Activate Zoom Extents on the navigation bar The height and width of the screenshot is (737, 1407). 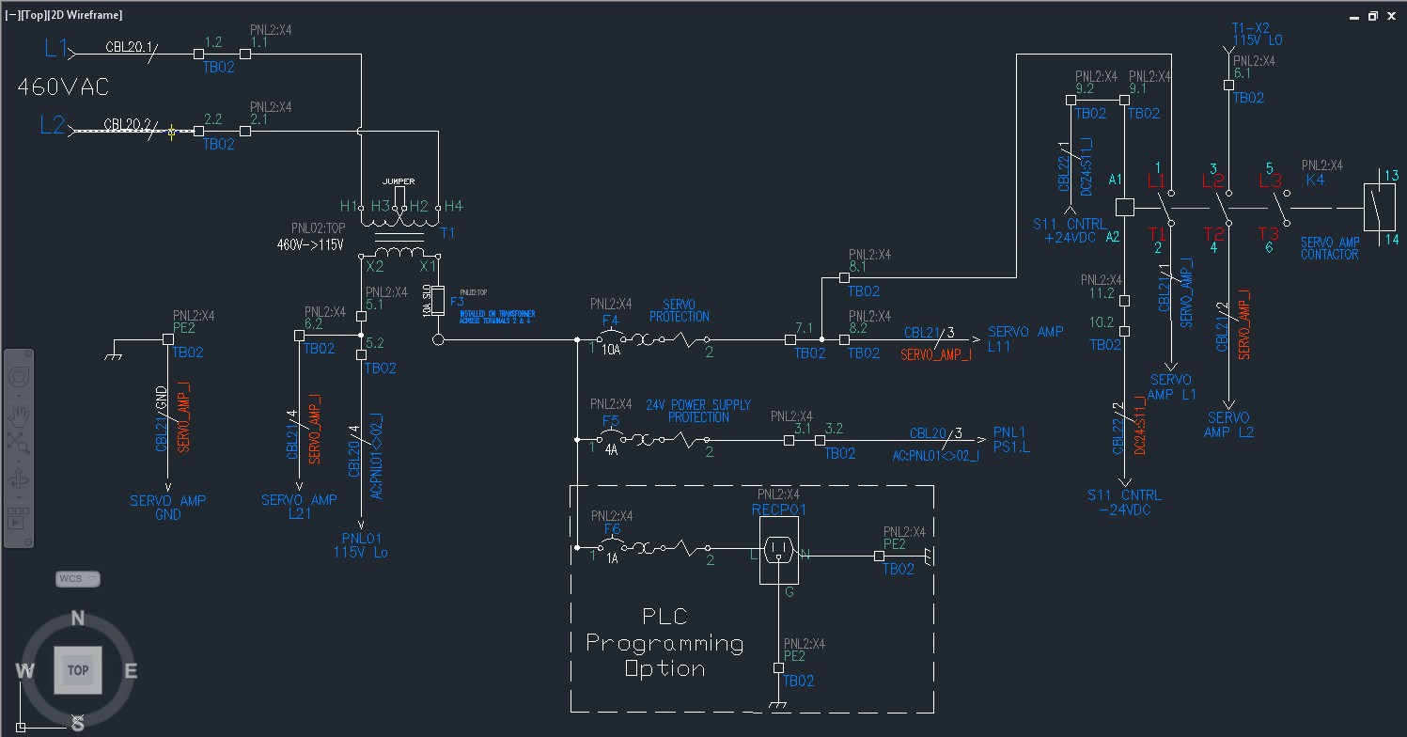click(19, 440)
